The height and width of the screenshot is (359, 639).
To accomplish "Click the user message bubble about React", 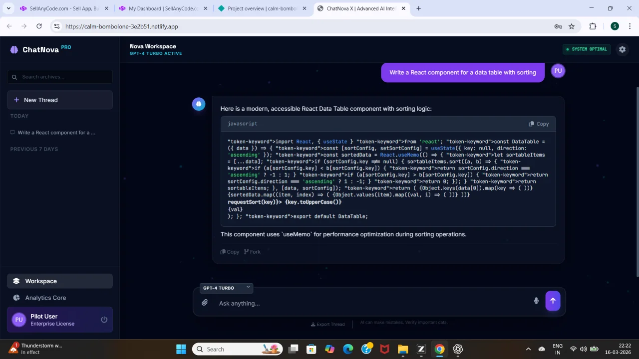I will (463, 72).
